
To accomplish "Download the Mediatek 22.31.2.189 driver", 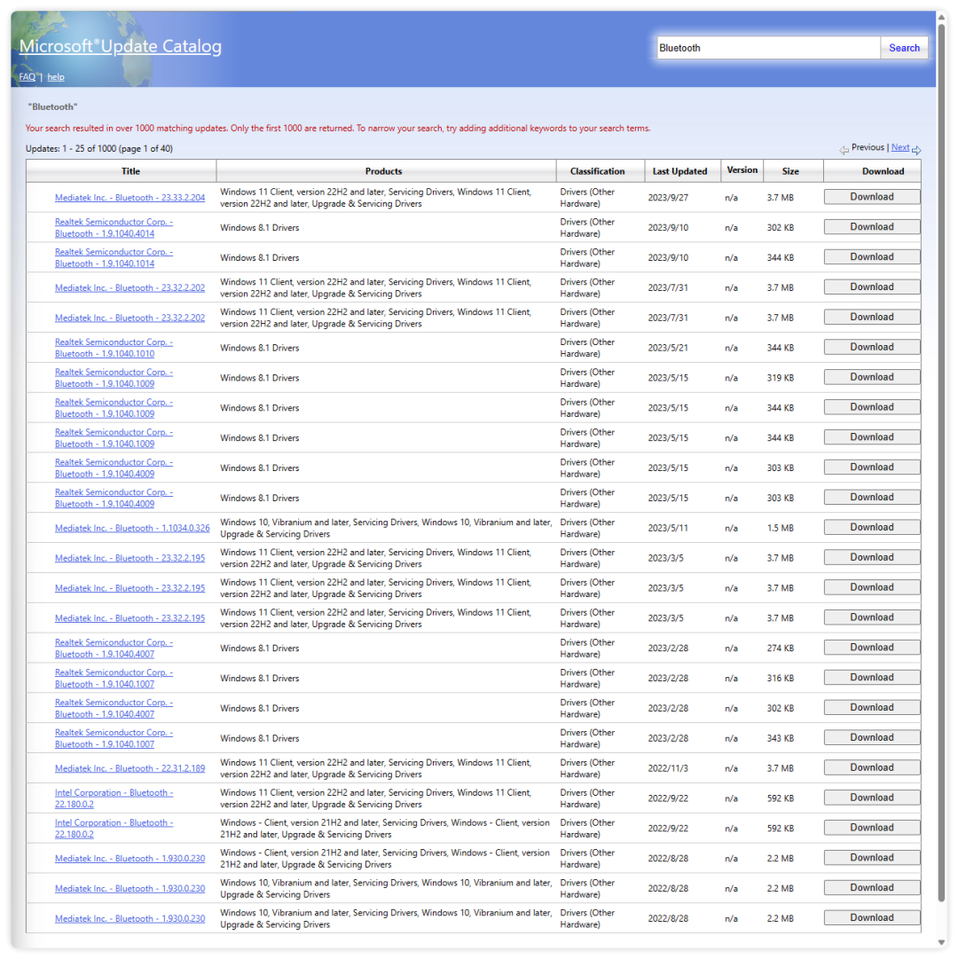I will (x=871, y=767).
